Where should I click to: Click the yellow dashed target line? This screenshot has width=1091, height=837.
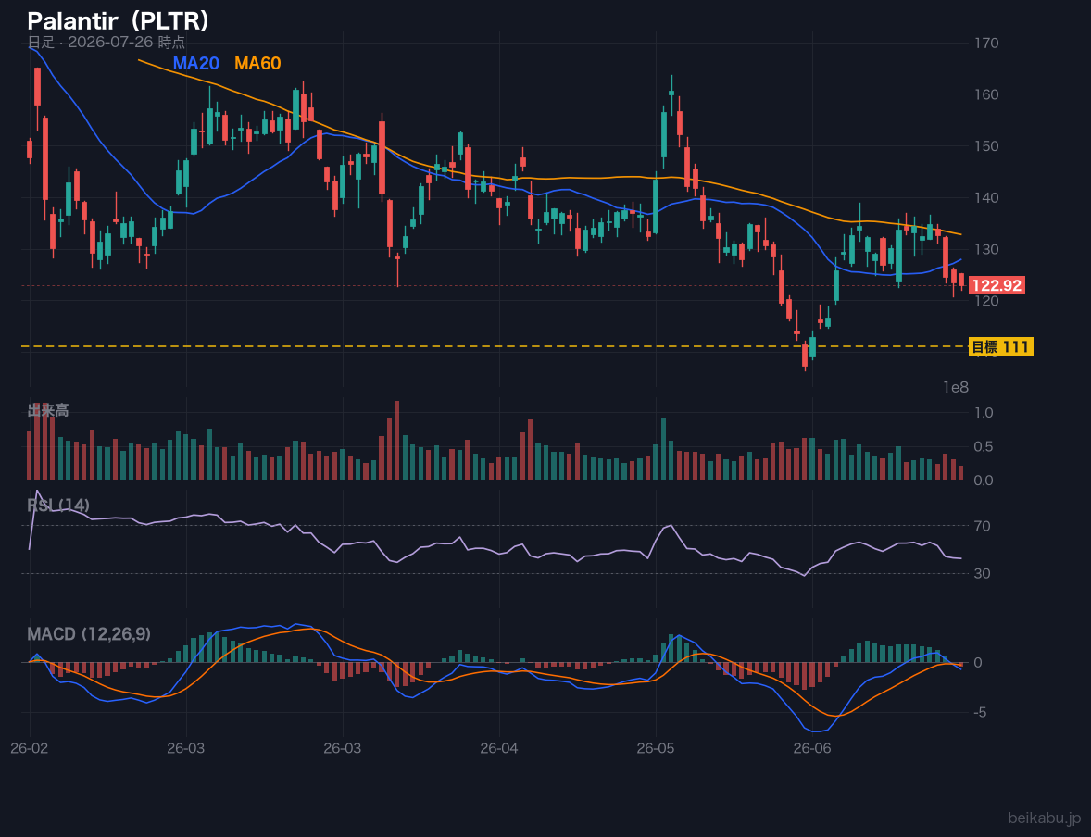(494, 345)
